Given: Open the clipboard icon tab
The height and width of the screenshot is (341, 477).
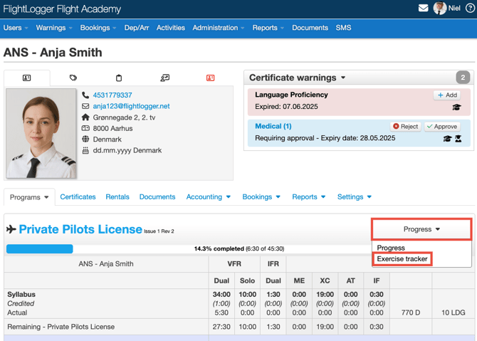Looking at the screenshot, I should [x=119, y=78].
